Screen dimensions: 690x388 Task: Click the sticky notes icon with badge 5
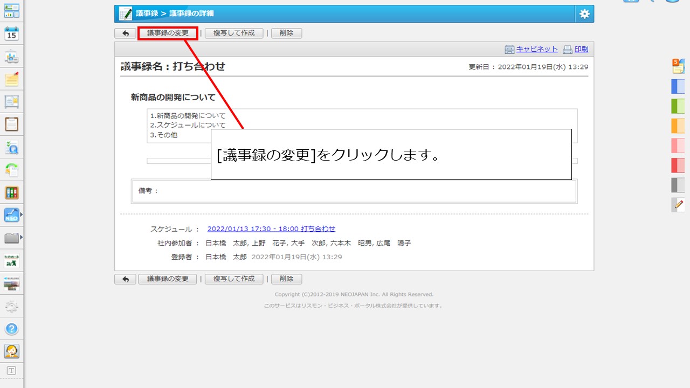(x=678, y=66)
